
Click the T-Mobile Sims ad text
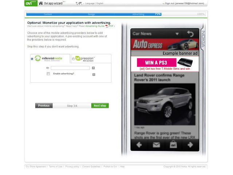click(x=165, y=69)
